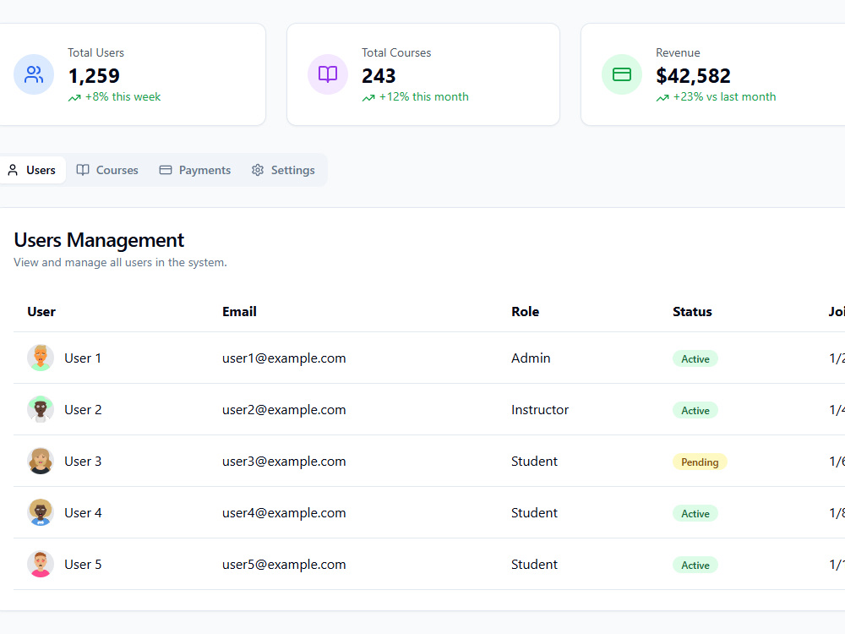Click the Active status badge for User 1
Image resolution: width=845 pixels, height=634 pixels.
(x=695, y=359)
